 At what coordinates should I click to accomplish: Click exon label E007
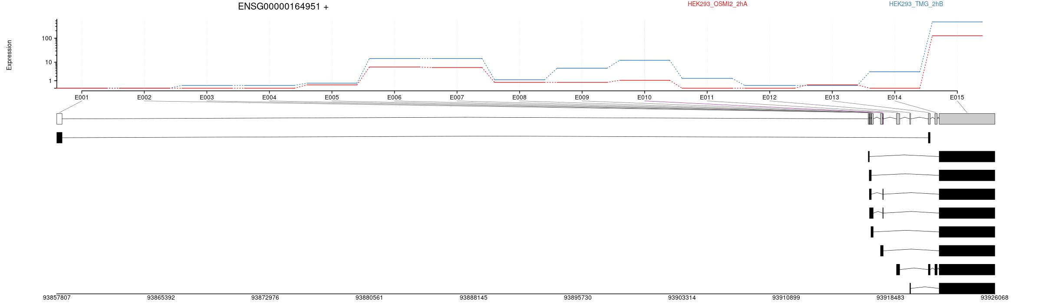pos(457,97)
